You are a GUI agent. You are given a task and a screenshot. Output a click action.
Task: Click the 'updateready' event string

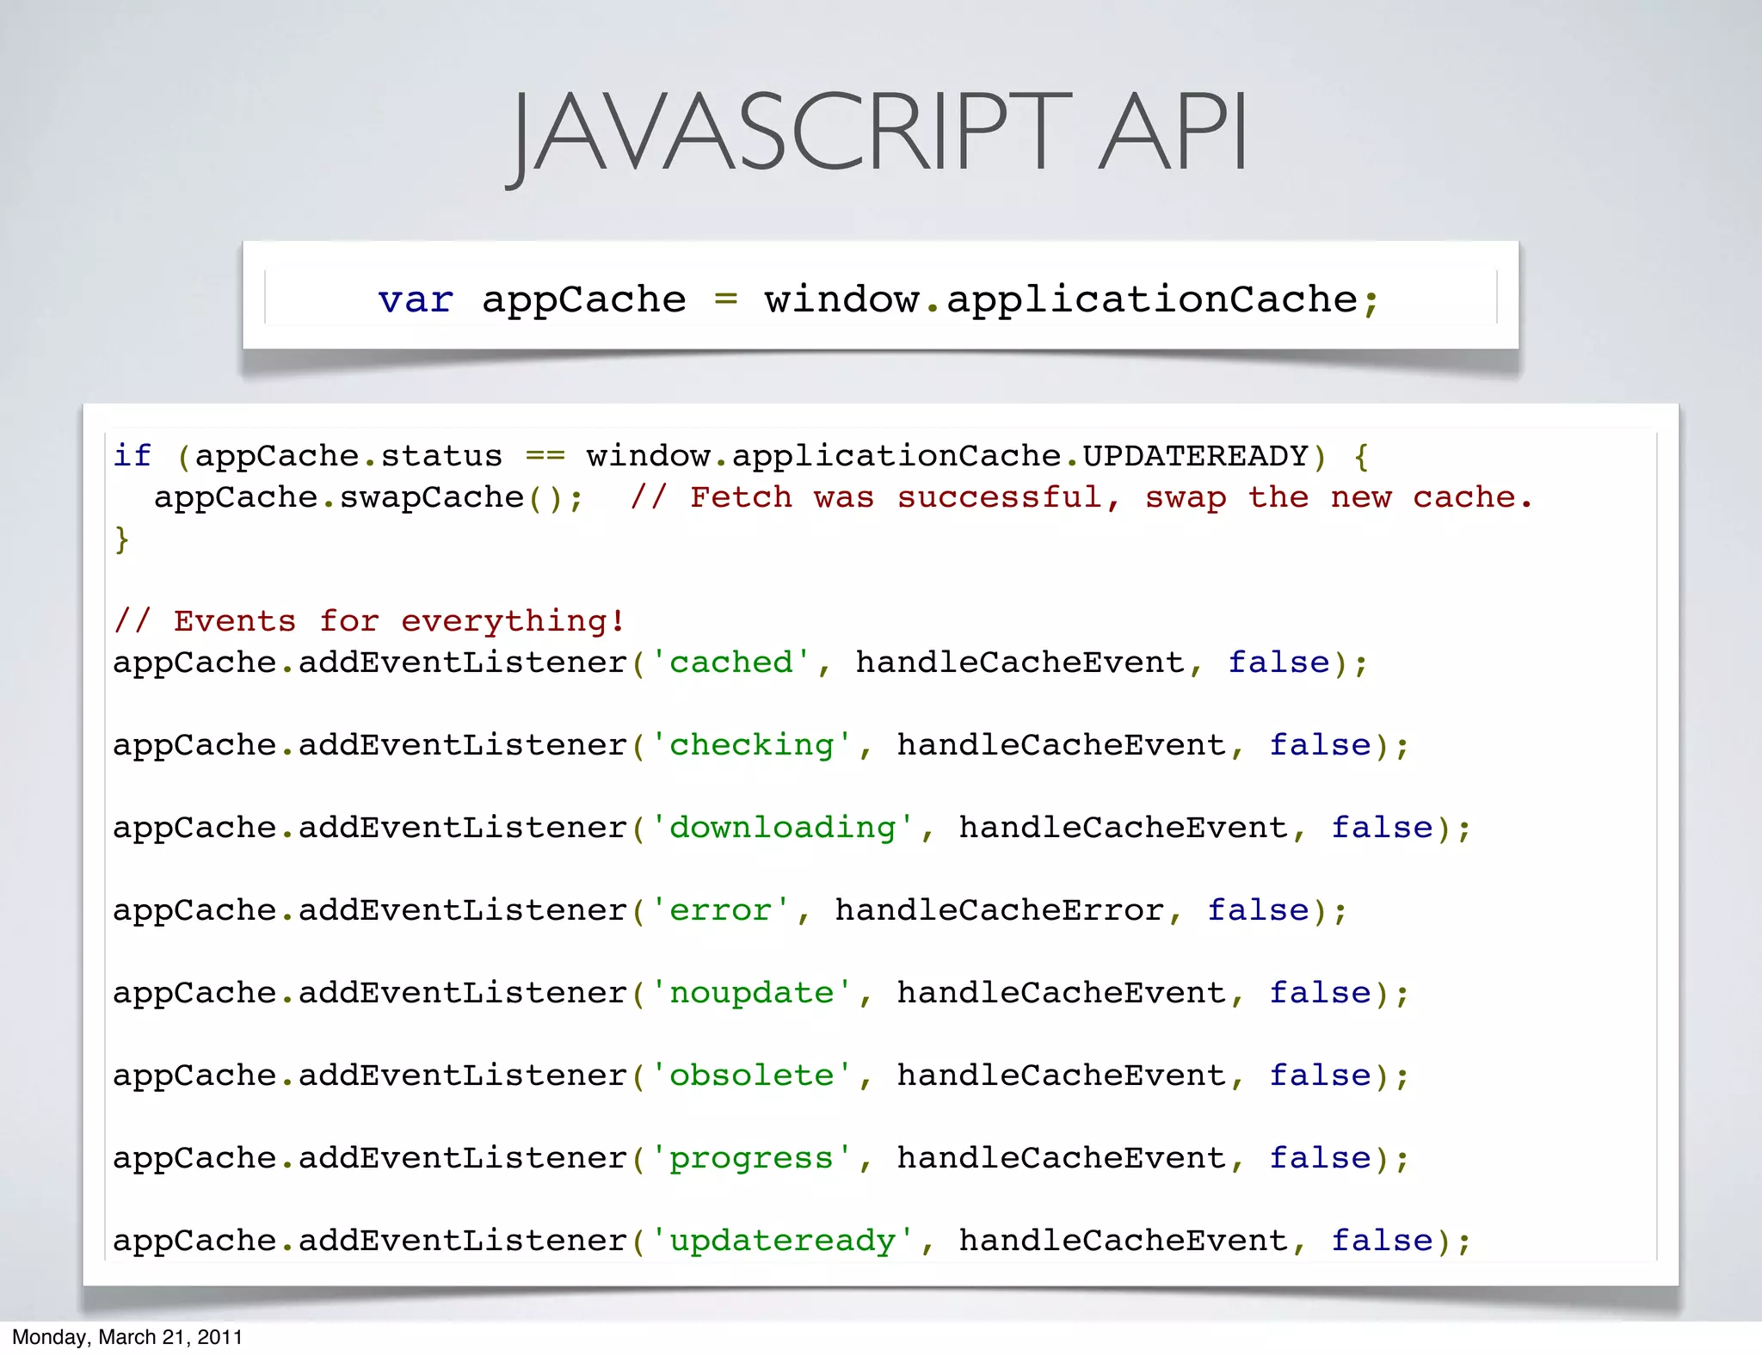click(x=782, y=1241)
